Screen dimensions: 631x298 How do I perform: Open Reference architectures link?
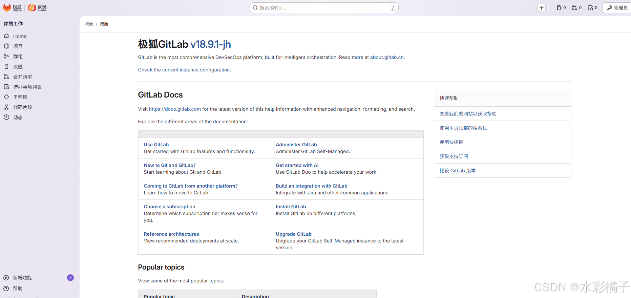click(x=171, y=234)
